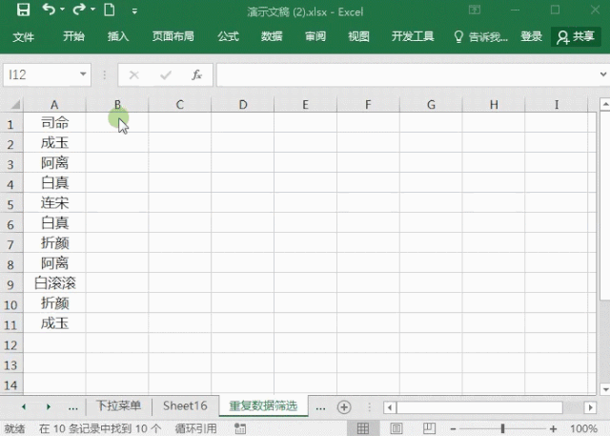The width and height of the screenshot is (610, 436).
Task: Select column A header
Action: (x=54, y=105)
